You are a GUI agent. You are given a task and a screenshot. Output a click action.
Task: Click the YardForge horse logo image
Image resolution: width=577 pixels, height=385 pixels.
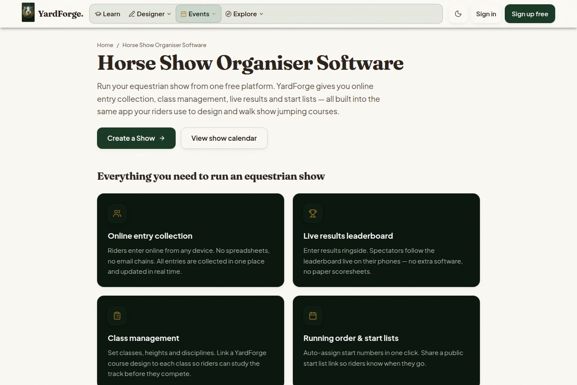click(x=28, y=12)
